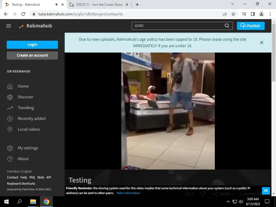This screenshot has width=276, height=207.
Task: Open the FAQ link
Action: (32, 177)
